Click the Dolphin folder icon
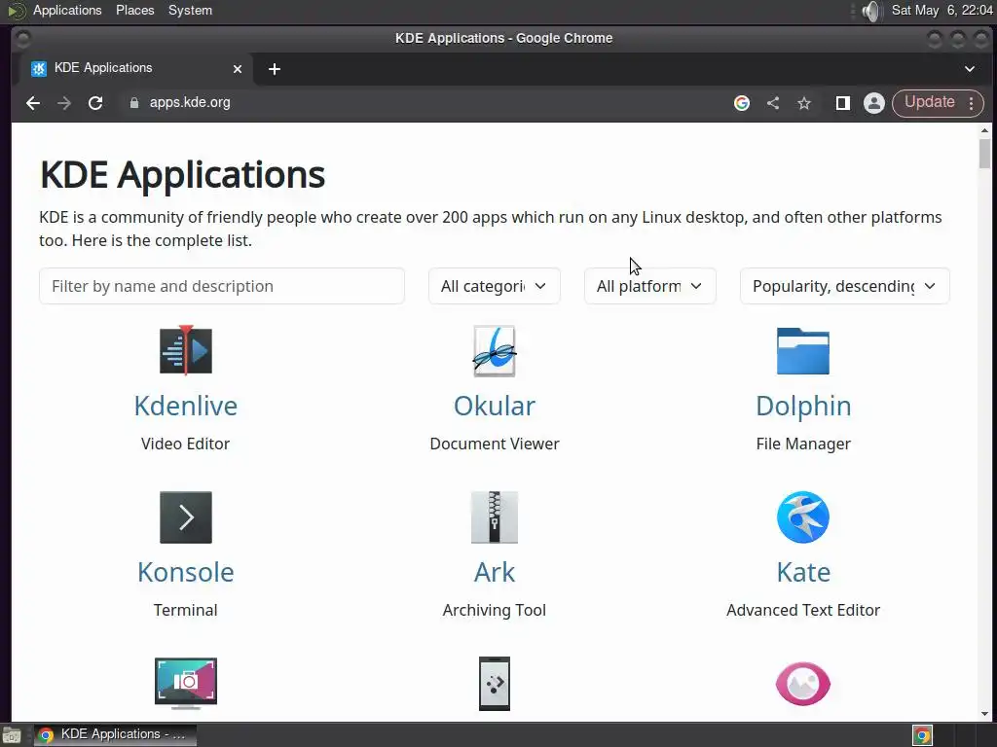 tap(803, 351)
